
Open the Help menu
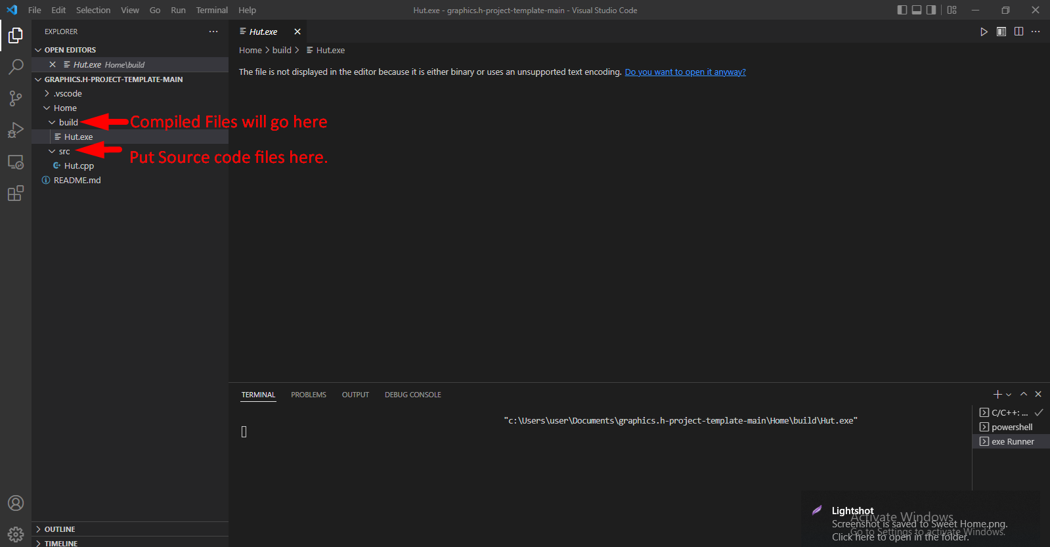(x=247, y=10)
